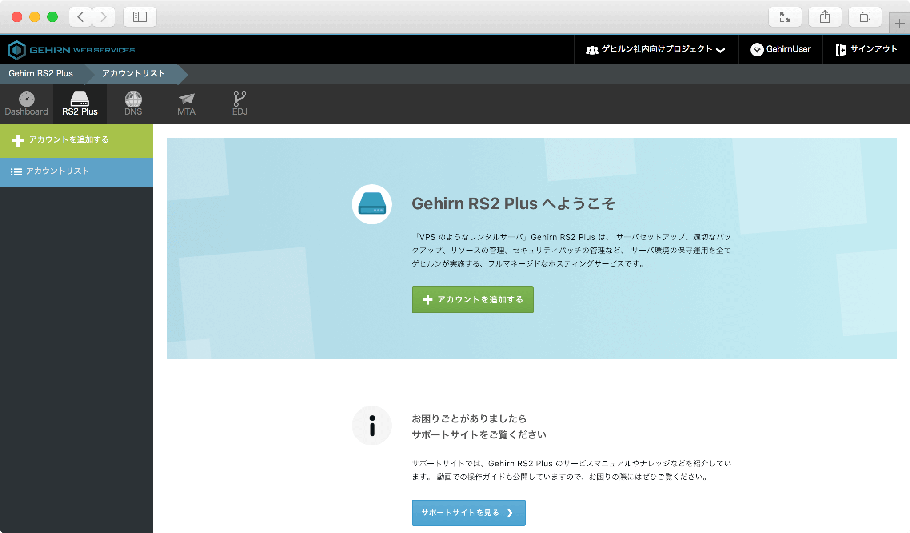
Task: Click the round blue server welcome icon
Action: [x=372, y=204]
